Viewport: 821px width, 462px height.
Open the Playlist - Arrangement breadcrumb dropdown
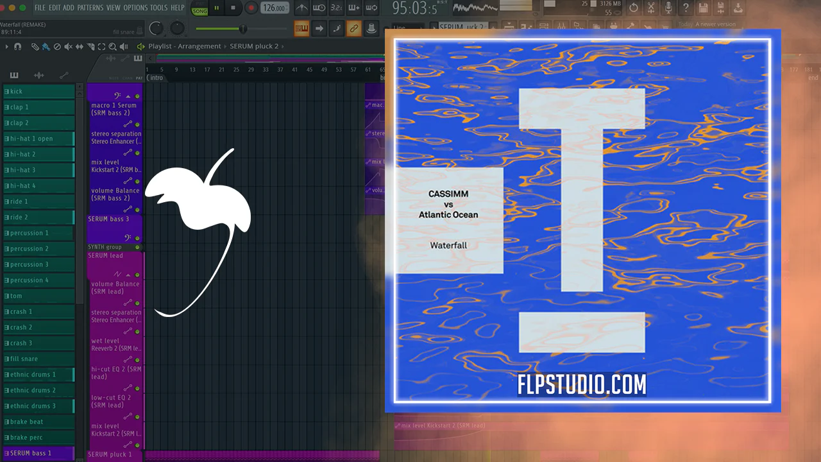coord(185,46)
